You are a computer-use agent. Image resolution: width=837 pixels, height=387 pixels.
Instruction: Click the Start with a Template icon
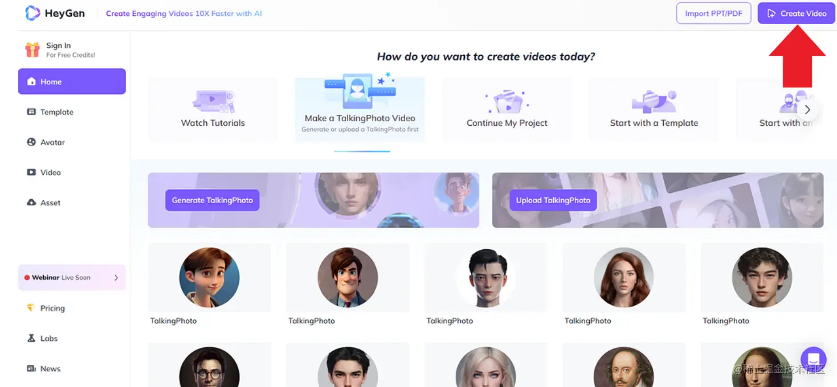pos(654,101)
